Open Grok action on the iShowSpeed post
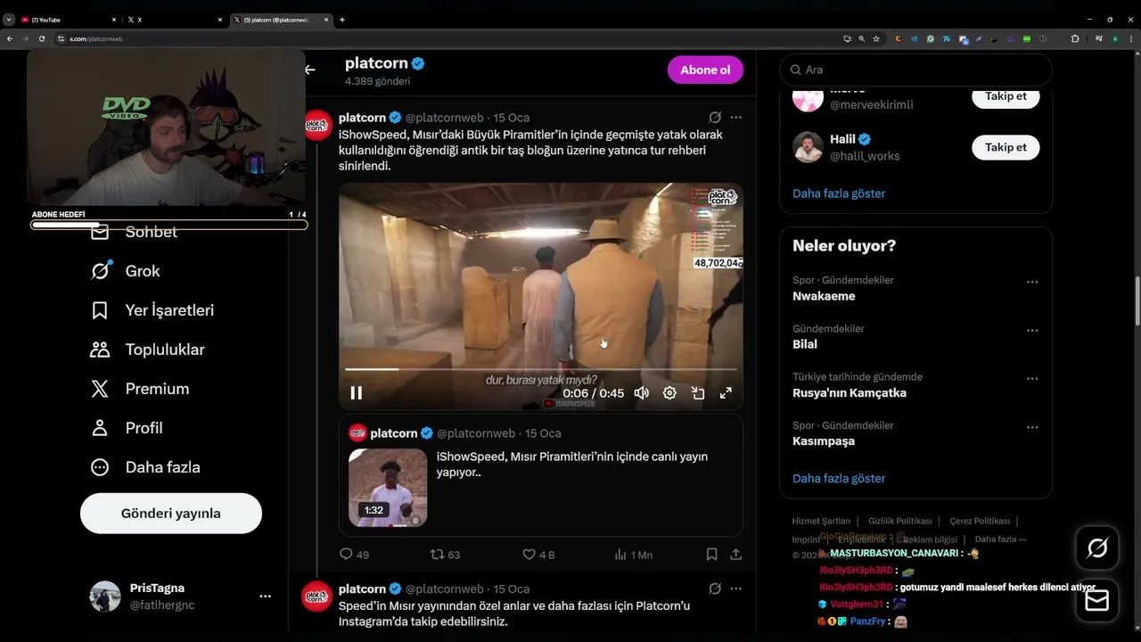 click(x=715, y=117)
